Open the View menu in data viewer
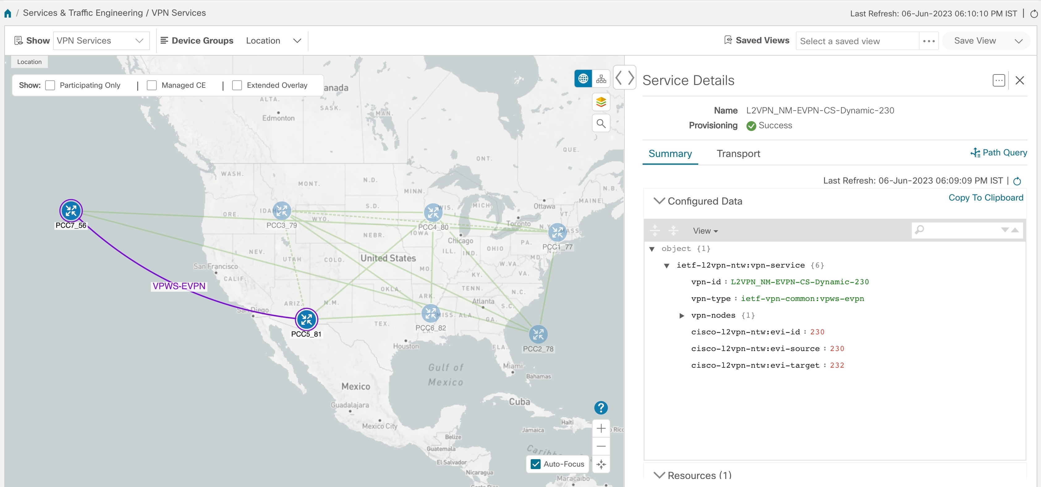The width and height of the screenshot is (1041, 487). coord(705,231)
